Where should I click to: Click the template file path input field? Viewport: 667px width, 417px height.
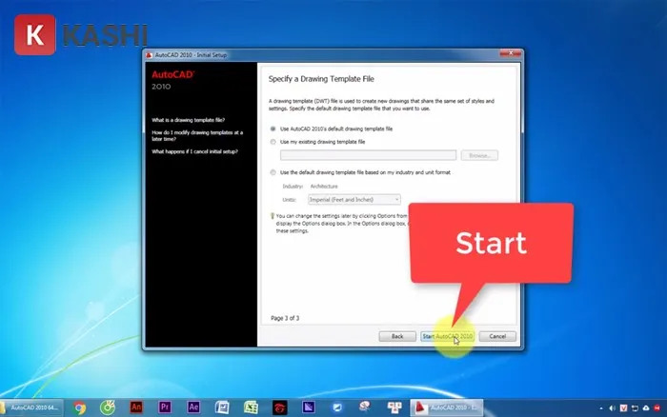[x=368, y=155]
